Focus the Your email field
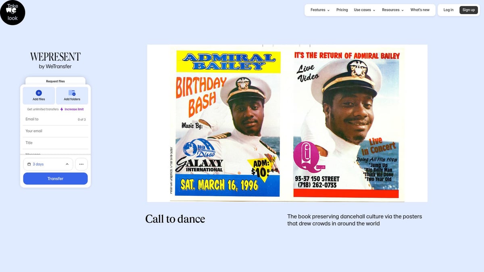This screenshot has width=484, height=272. [x=55, y=131]
